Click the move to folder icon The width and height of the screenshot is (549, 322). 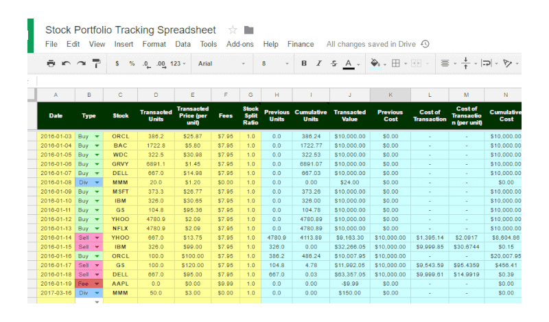tap(248, 30)
